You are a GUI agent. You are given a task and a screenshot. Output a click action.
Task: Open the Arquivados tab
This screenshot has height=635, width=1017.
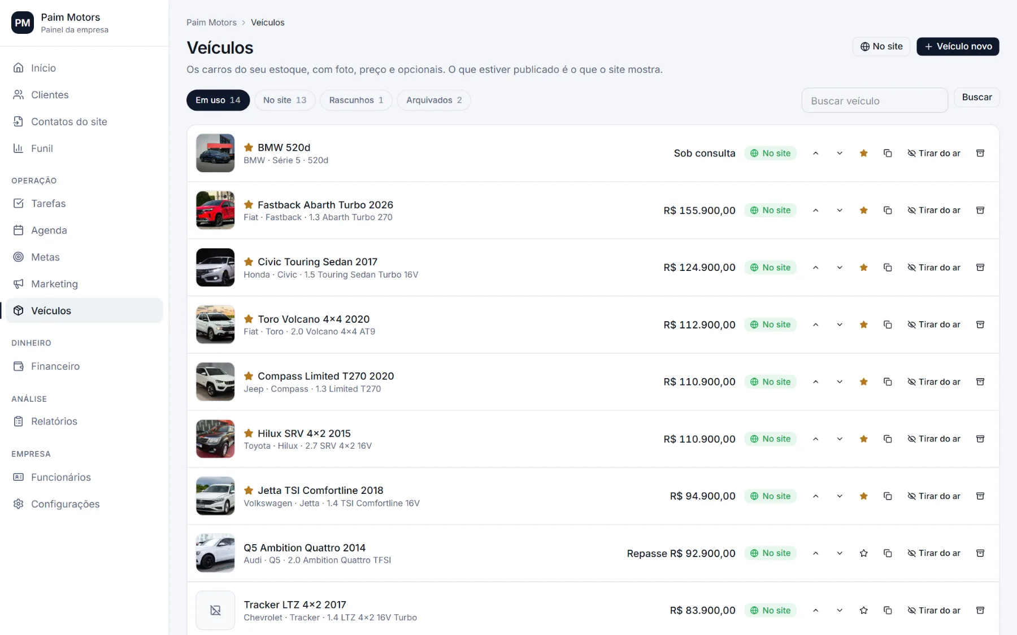pyautogui.click(x=434, y=100)
